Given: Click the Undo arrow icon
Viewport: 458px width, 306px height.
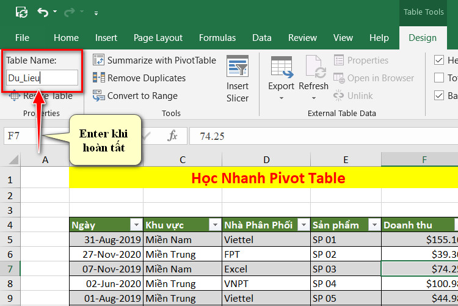Looking at the screenshot, I should coord(43,12).
